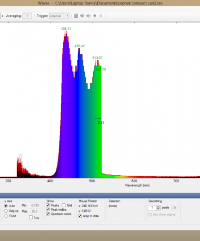The image size is (200, 241).
Task: Toggle the Peak widths checkbox
Action: pos(48,210)
